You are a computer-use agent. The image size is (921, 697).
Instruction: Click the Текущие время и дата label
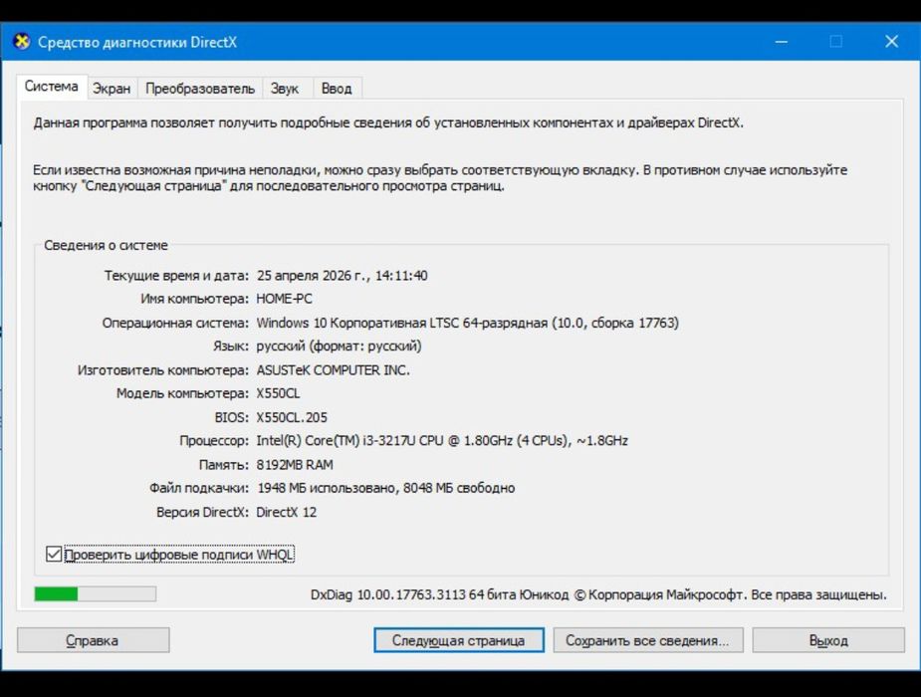(176, 276)
